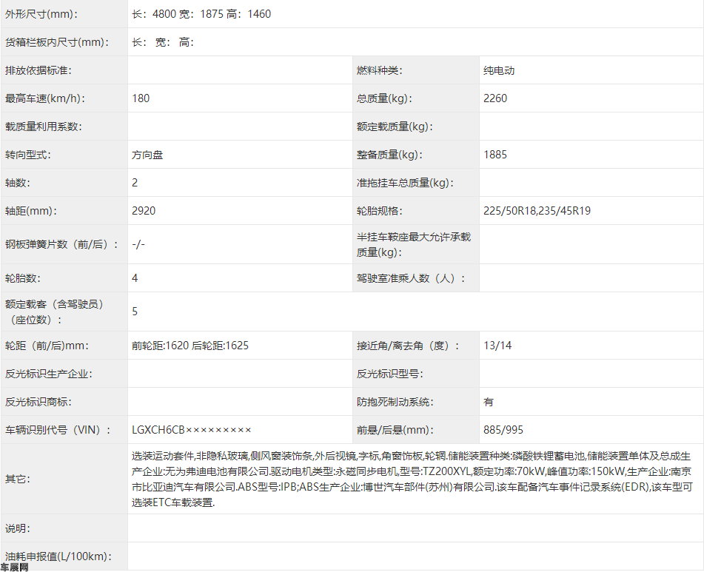This screenshot has width=704, height=572.
Task: Click the approach/departure angle value 13/14
Action: click(497, 346)
